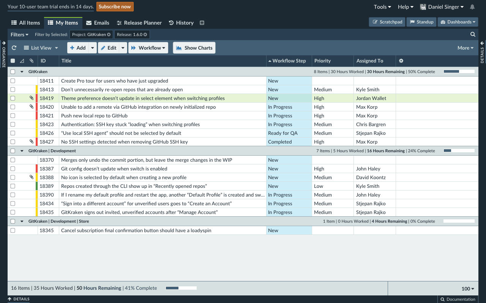486x303 pixels.
Task: Open item titled 'Push new local repo to GitHub'
Action: click(x=94, y=116)
